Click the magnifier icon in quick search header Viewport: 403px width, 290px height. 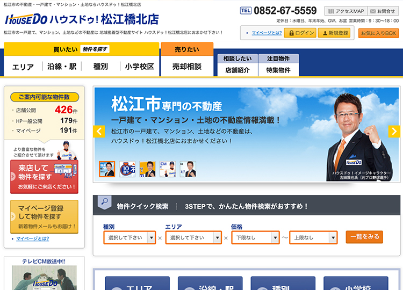point(104,202)
